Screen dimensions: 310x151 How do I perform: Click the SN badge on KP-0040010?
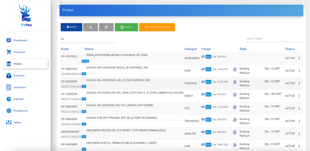tap(84, 74)
